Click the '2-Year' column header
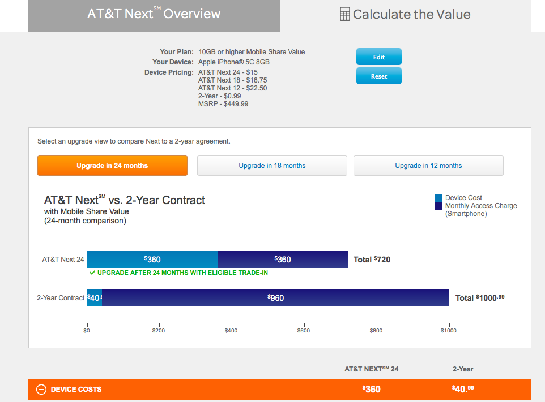545x402 pixels. click(463, 369)
